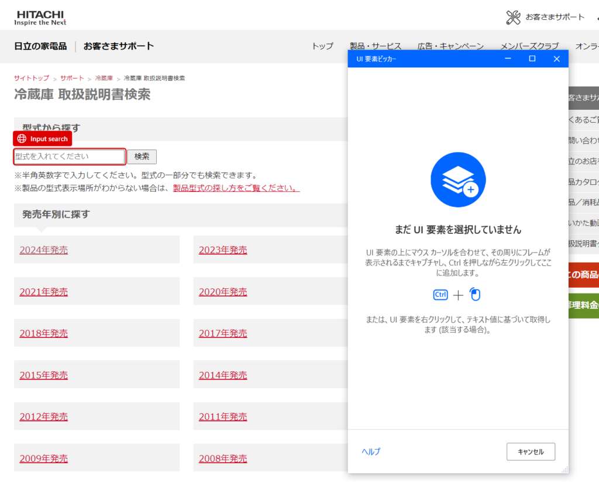Click the globe icon on Input search tag
Viewport: 599px width, 483px height.
click(x=22, y=139)
